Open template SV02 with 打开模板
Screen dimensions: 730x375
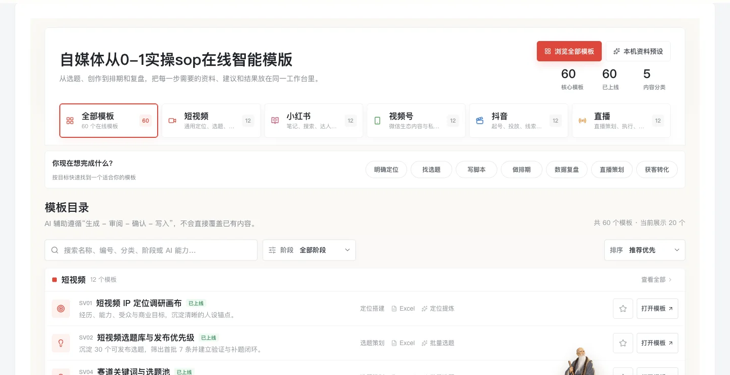pyautogui.click(x=658, y=343)
